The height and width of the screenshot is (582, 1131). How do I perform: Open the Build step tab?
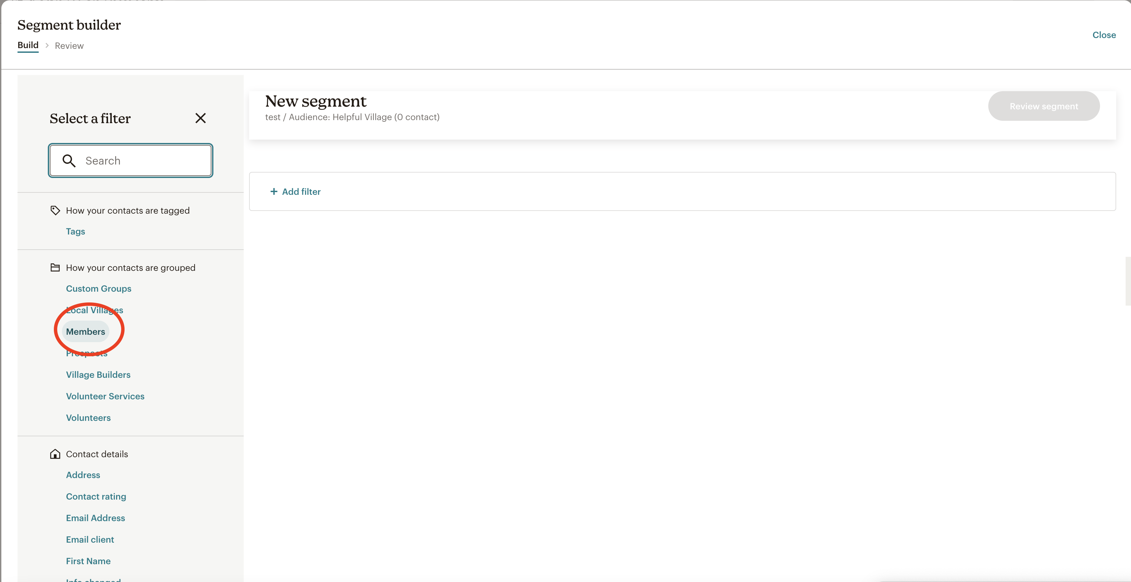pyautogui.click(x=28, y=45)
